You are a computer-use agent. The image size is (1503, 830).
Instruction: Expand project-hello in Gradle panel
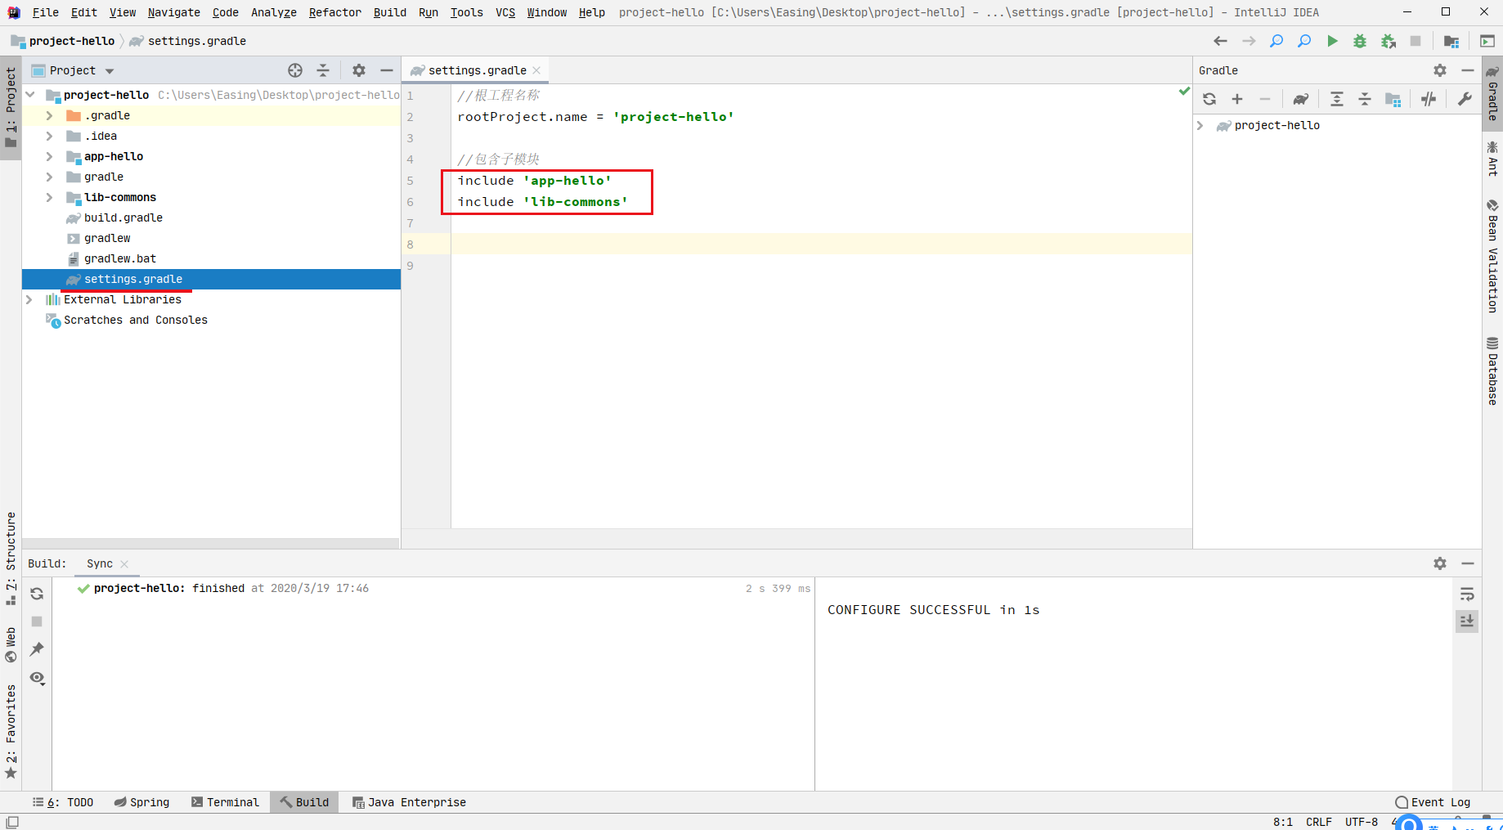click(x=1200, y=125)
